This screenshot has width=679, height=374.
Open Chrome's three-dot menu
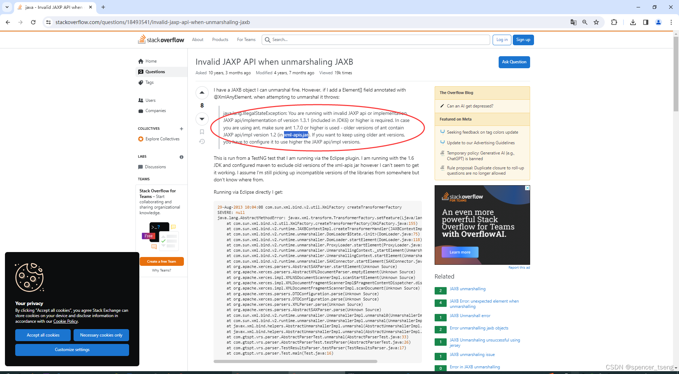(672, 22)
